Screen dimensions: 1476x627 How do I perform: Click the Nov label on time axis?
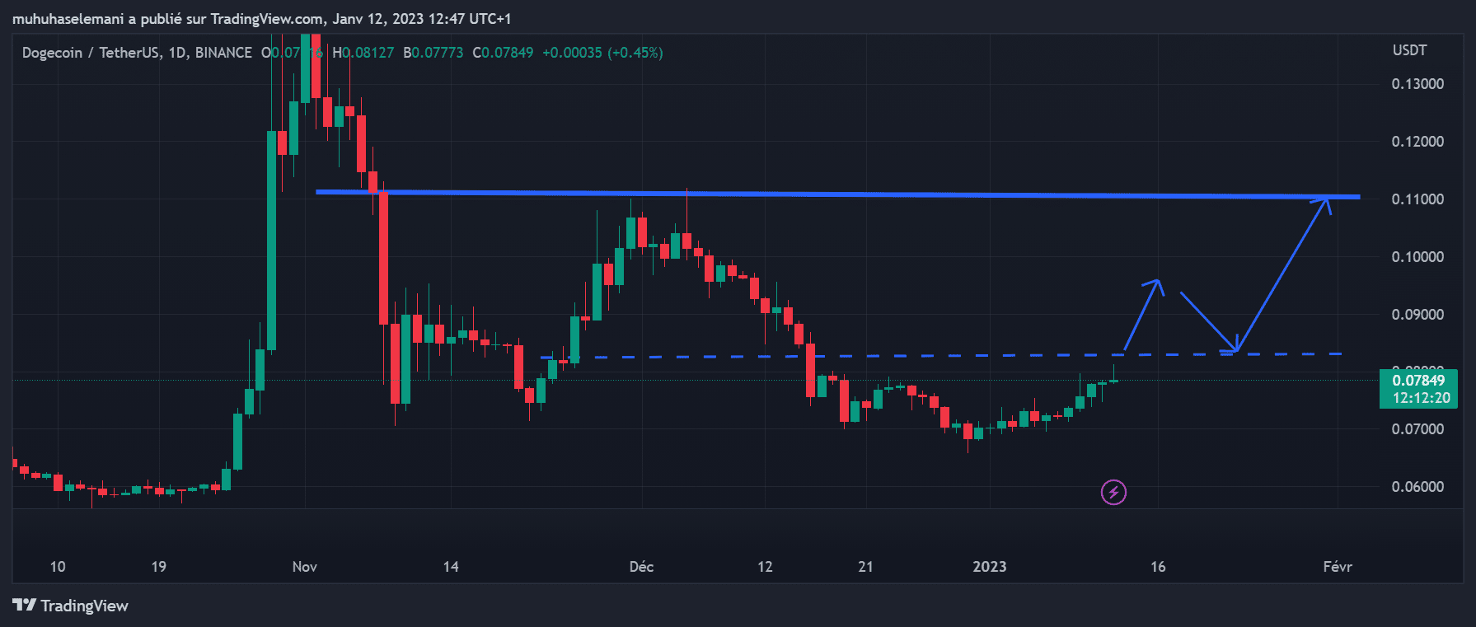(304, 567)
